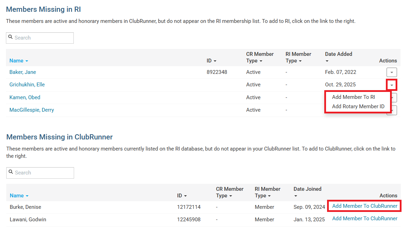Screen dimensions: 405x231
Task: Add Lawani, Godwin to ClubRunner
Action: pos(365,219)
